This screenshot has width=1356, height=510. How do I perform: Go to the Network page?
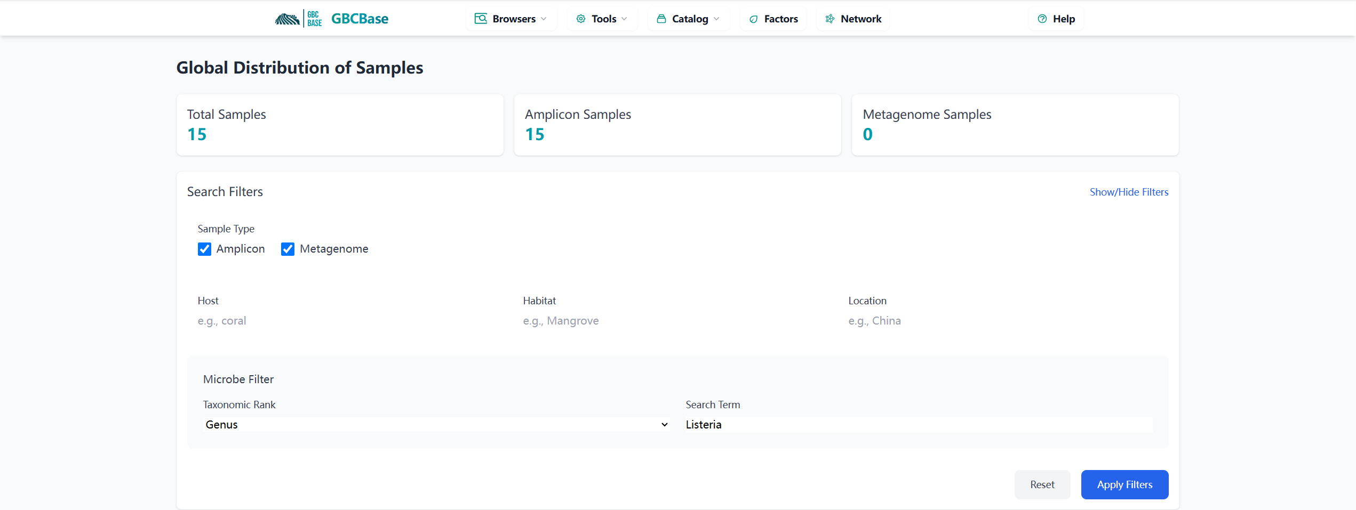[x=853, y=19]
